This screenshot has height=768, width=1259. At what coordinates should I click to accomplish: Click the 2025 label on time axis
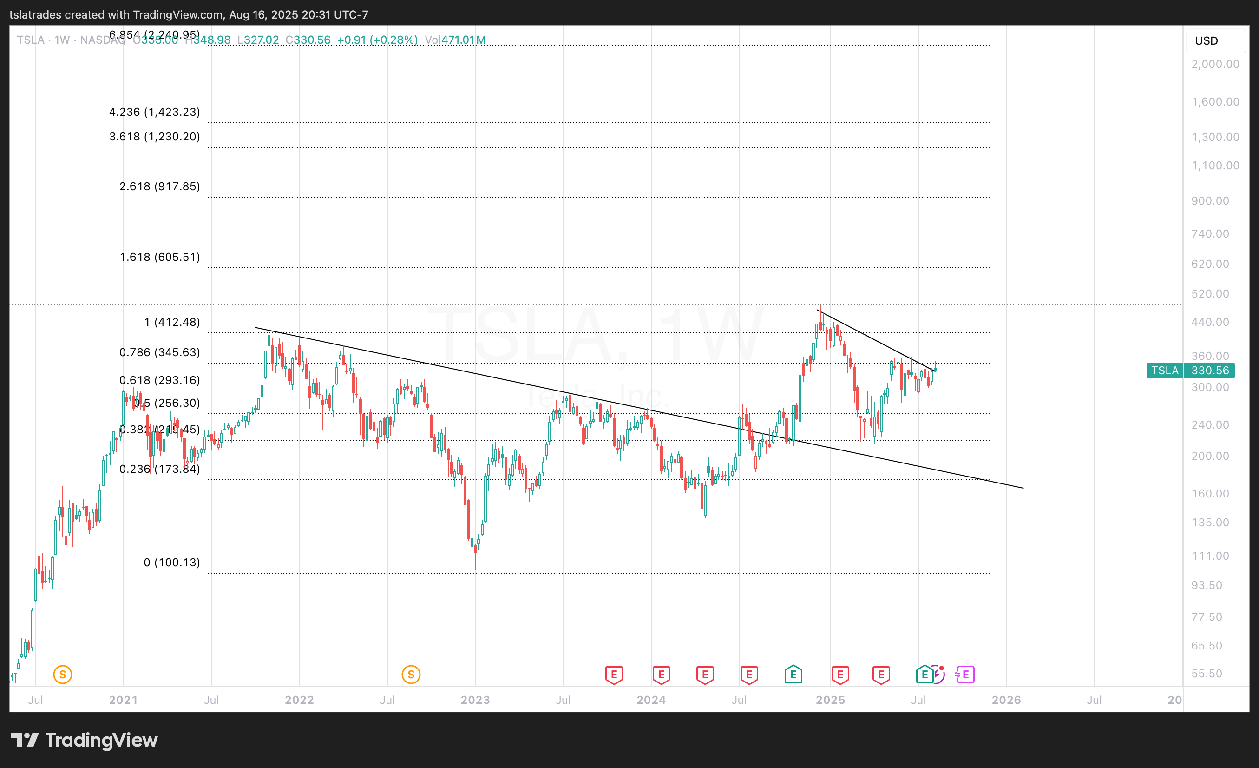tap(830, 700)
